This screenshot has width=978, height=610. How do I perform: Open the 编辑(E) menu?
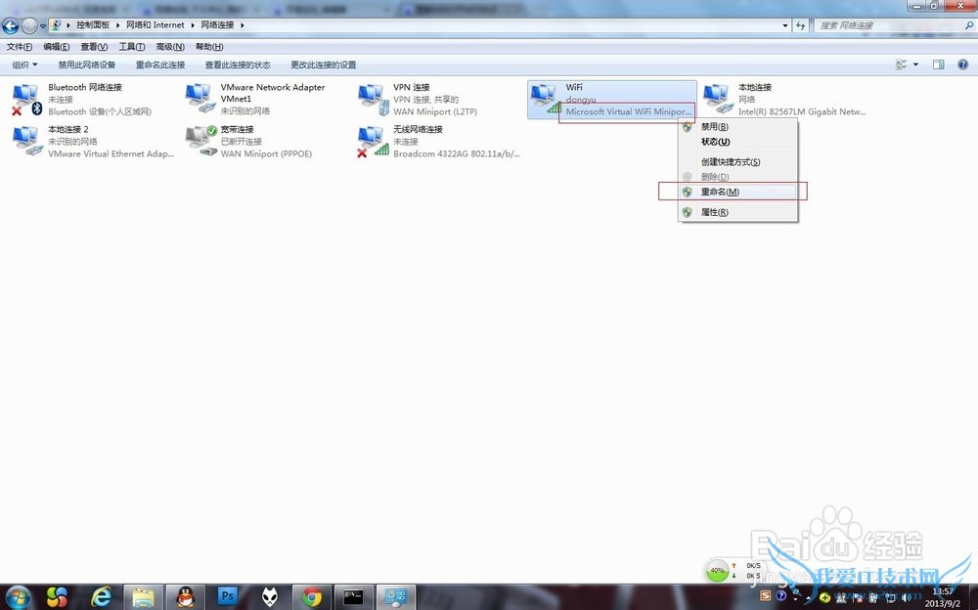56,47
